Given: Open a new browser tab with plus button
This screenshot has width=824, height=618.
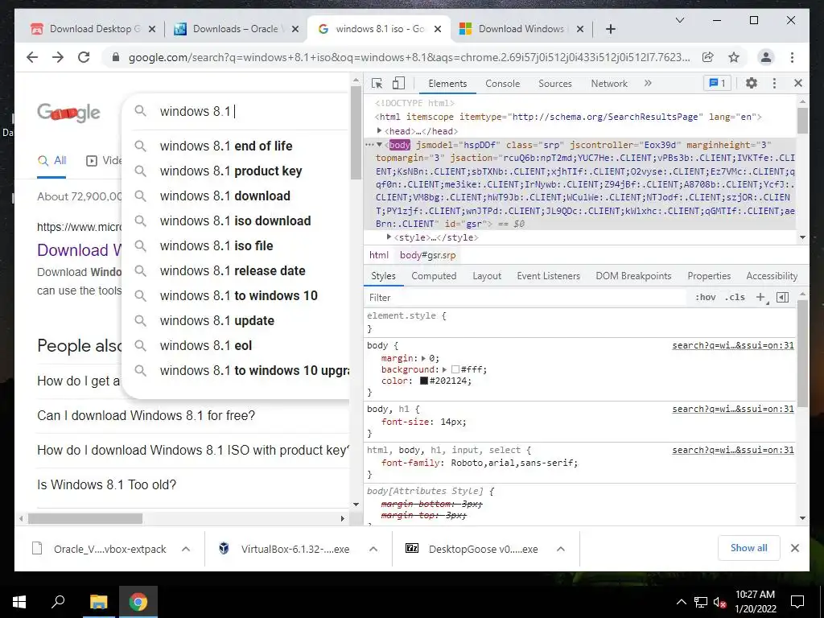Looking at the screenshot, I should (x=611, y=29).
